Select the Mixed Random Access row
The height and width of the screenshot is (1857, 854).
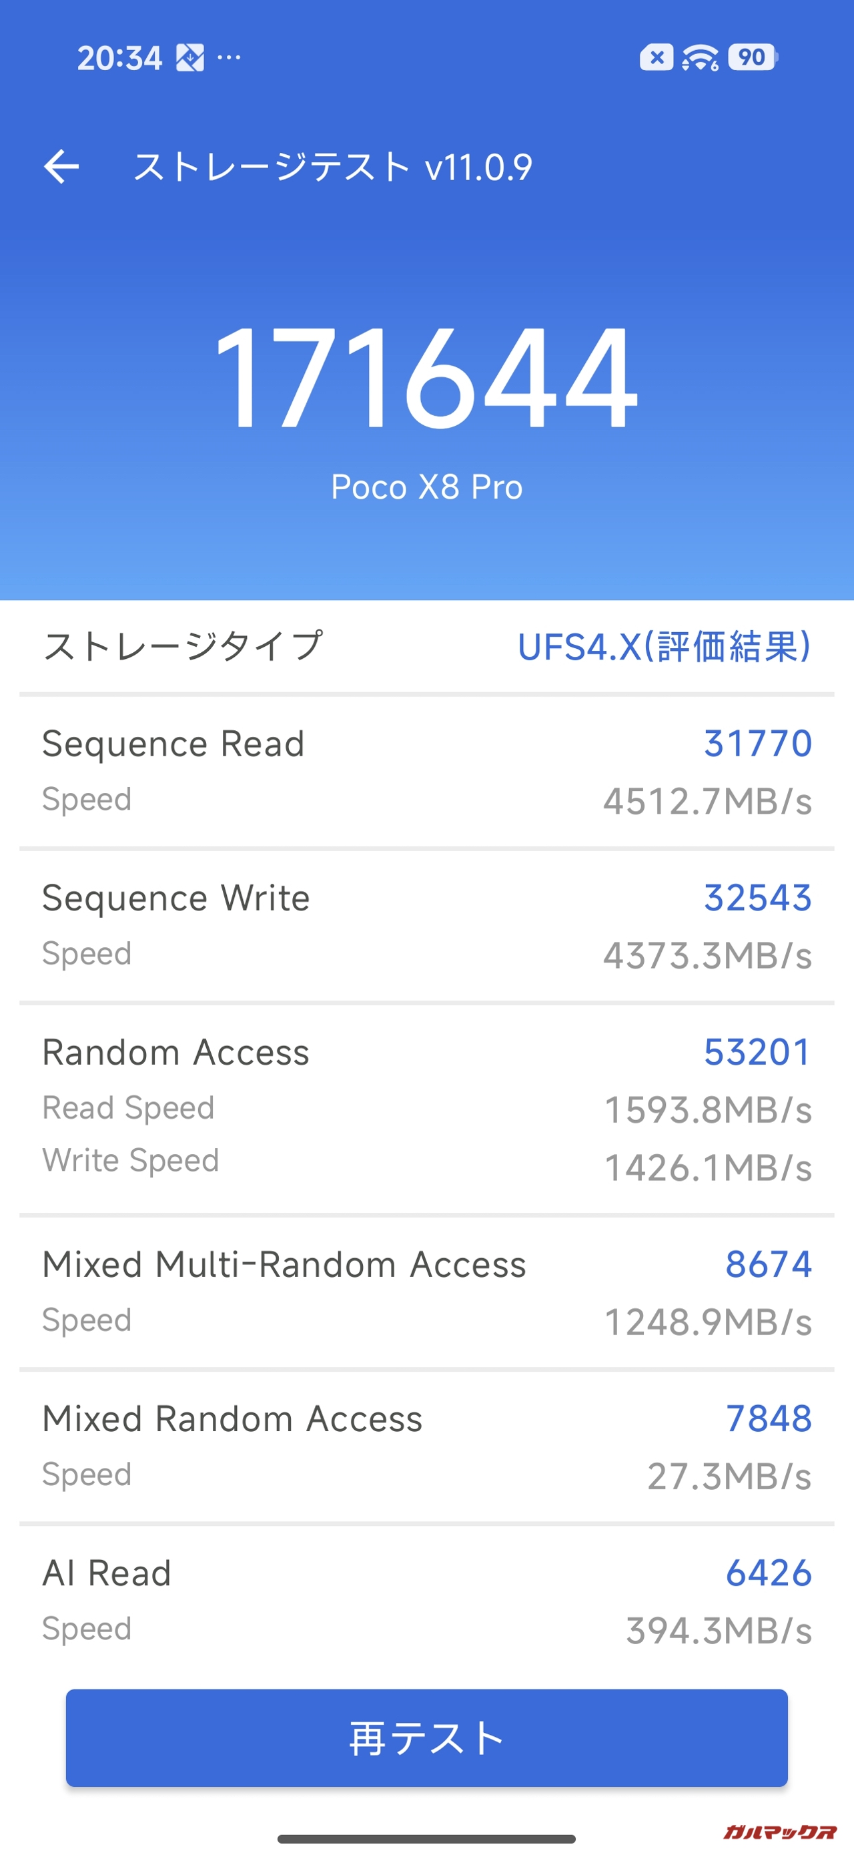click(x=426, y=1445)
